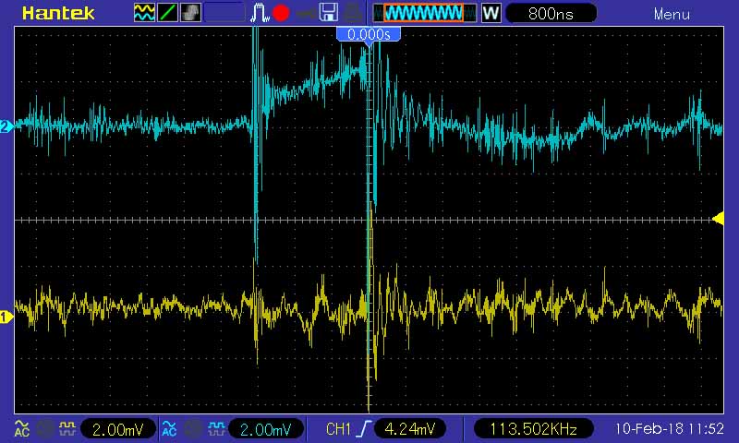Image resolution: width=739 pixels, height=443 pixels.
Task: Open the Menu button at top right
Action: click(x=672, y=15)
